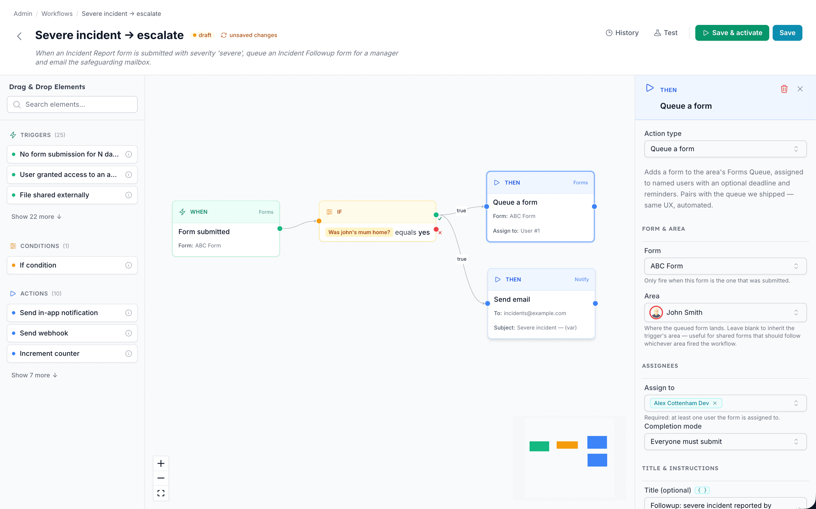Show info for If condition element

[x=128, y=265]
